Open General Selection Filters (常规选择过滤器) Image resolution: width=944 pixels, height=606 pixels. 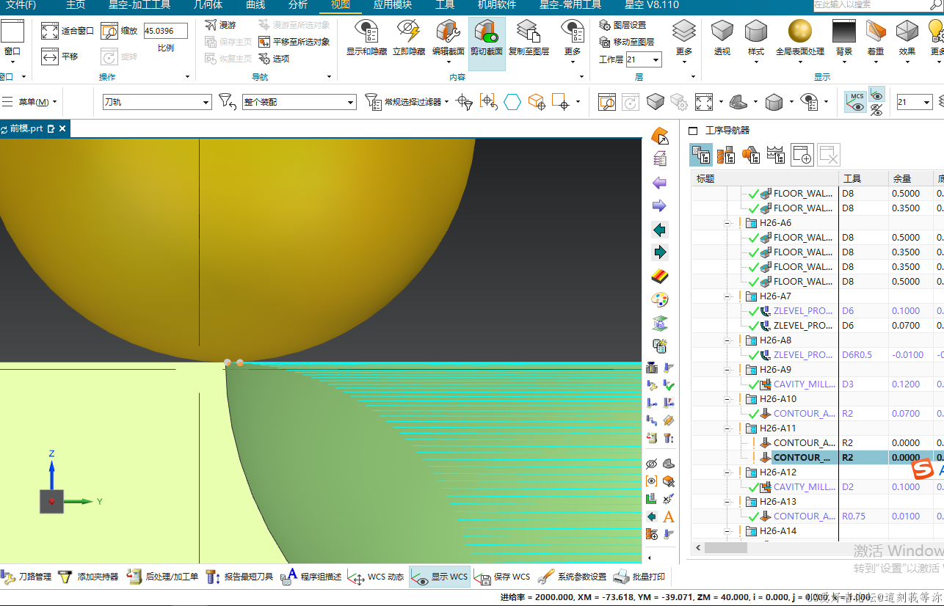(407, 102)
